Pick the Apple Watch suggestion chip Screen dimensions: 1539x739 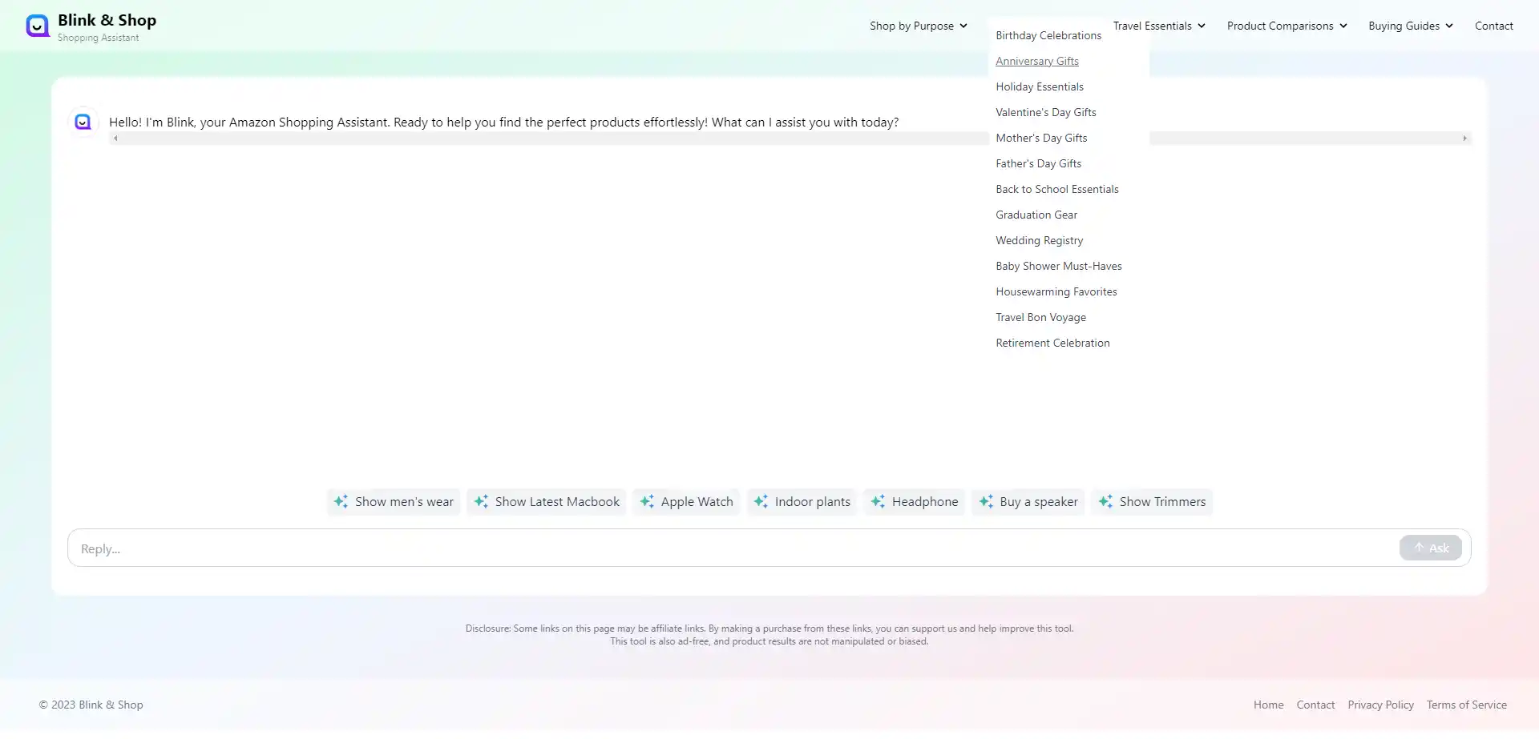point(686,502)
